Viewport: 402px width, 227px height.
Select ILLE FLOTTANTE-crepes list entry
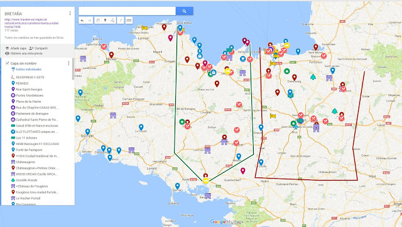pos(37,132)
